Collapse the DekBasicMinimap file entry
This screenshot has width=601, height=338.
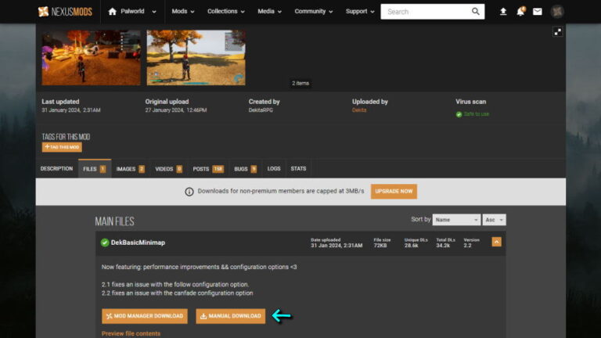click(496, 242)
